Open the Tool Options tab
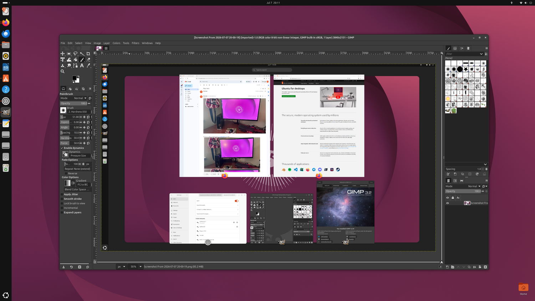 coord(63,89)
